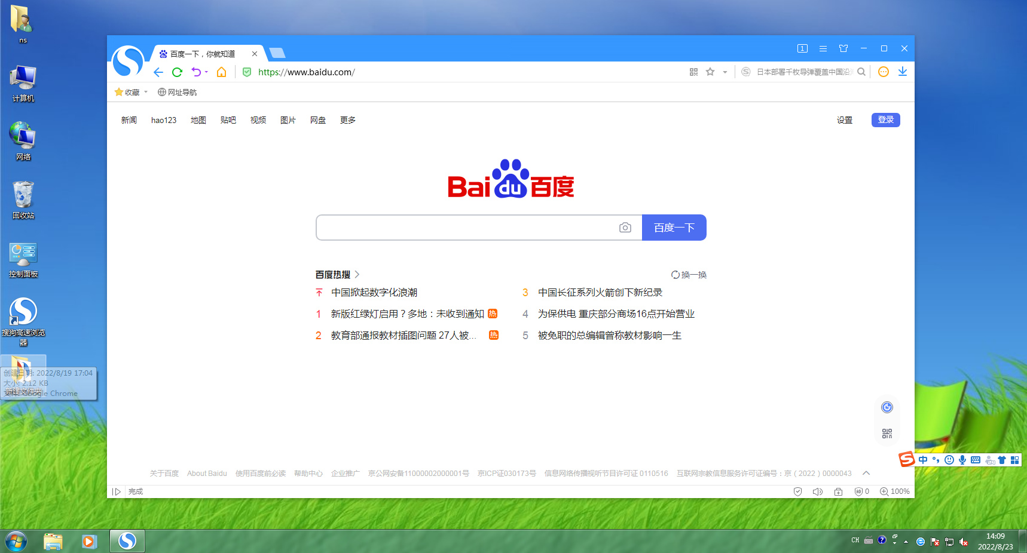Open 网址导航 bookmark

(x=177, y=92)
